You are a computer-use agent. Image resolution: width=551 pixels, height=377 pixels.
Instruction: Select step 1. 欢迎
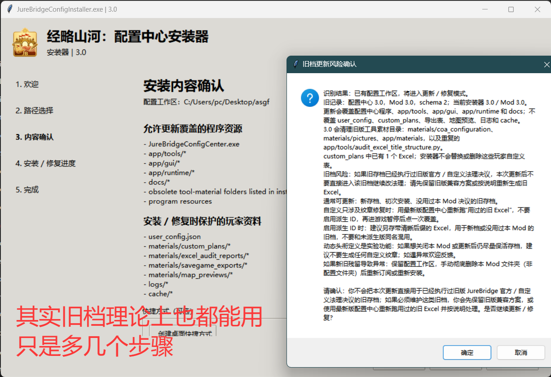pyautogui.click(x=27, y=84)
